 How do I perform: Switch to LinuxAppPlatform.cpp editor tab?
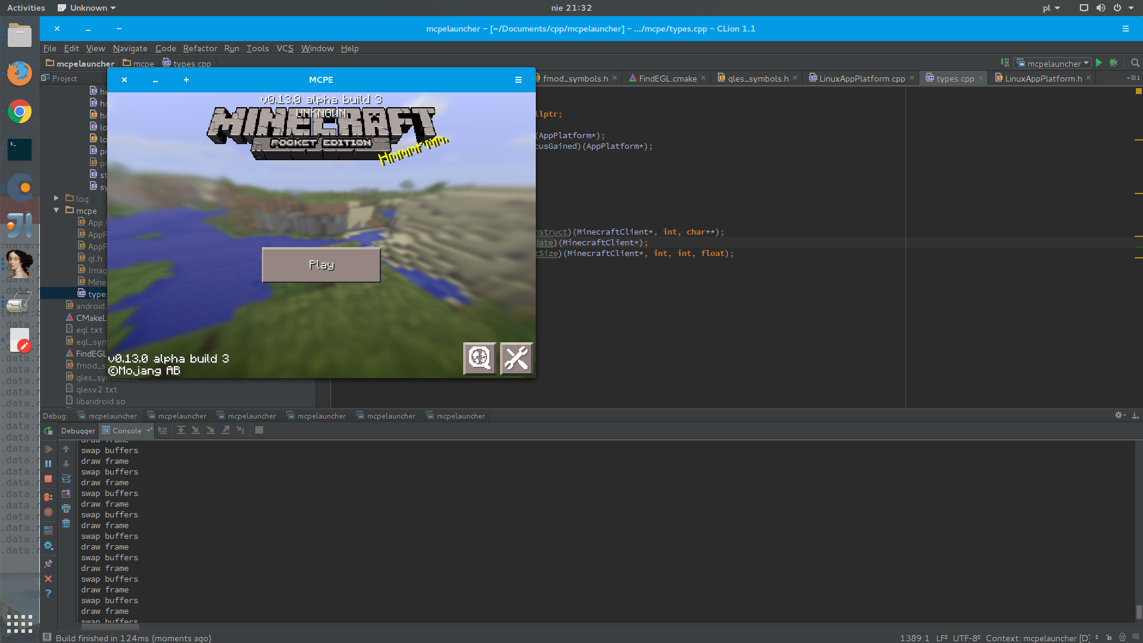(861, 78)
